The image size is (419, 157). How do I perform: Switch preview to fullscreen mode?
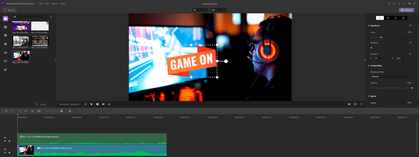[x=361, y=104]
